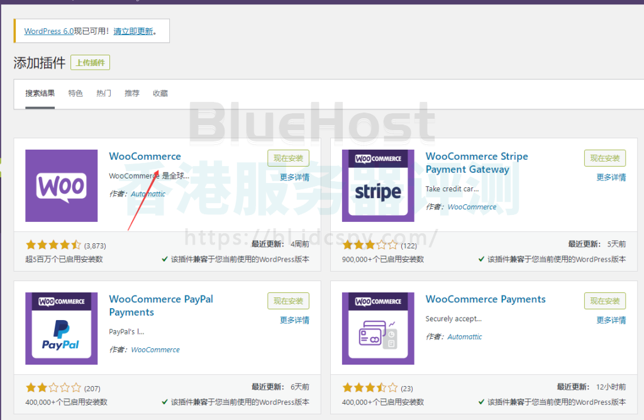Click the Stripe plugin icon thumbnail
Viewport: 644px width, 420px height.
point(378,185)
